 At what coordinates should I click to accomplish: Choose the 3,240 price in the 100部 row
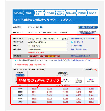pyautogui.click(x=49, y=89)
